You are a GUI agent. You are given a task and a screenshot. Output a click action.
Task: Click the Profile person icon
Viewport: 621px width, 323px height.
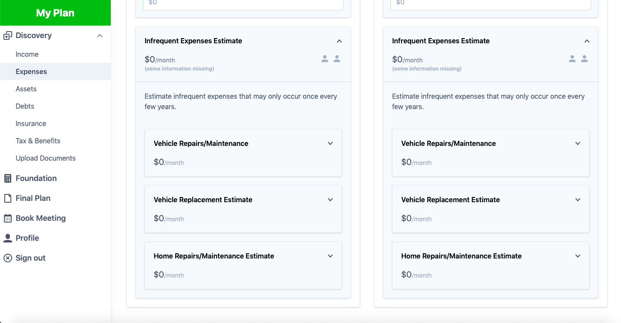(7, 238)
